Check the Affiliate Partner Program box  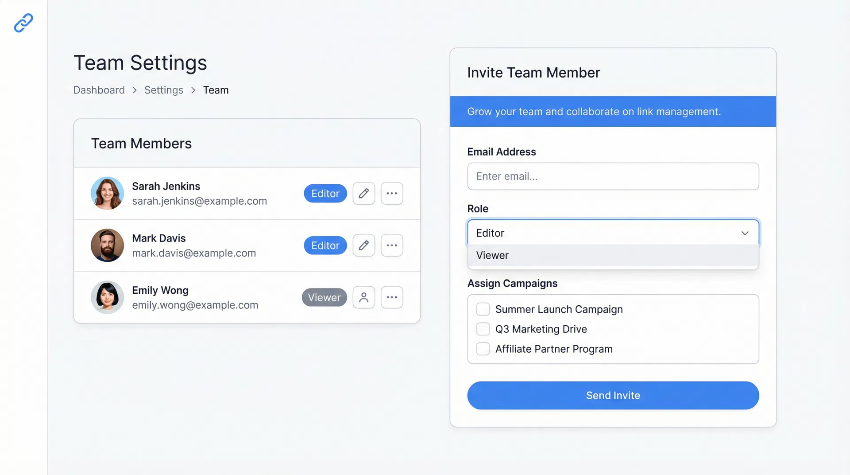click(483, 349)
